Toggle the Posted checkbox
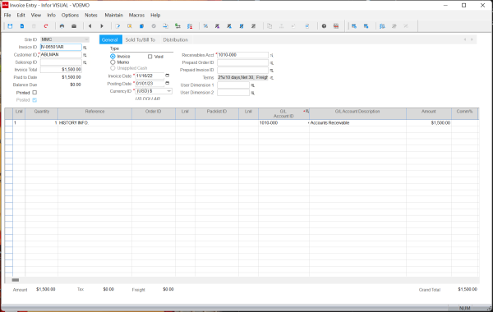This screenshot has height=312, width=493. [35, 100]
